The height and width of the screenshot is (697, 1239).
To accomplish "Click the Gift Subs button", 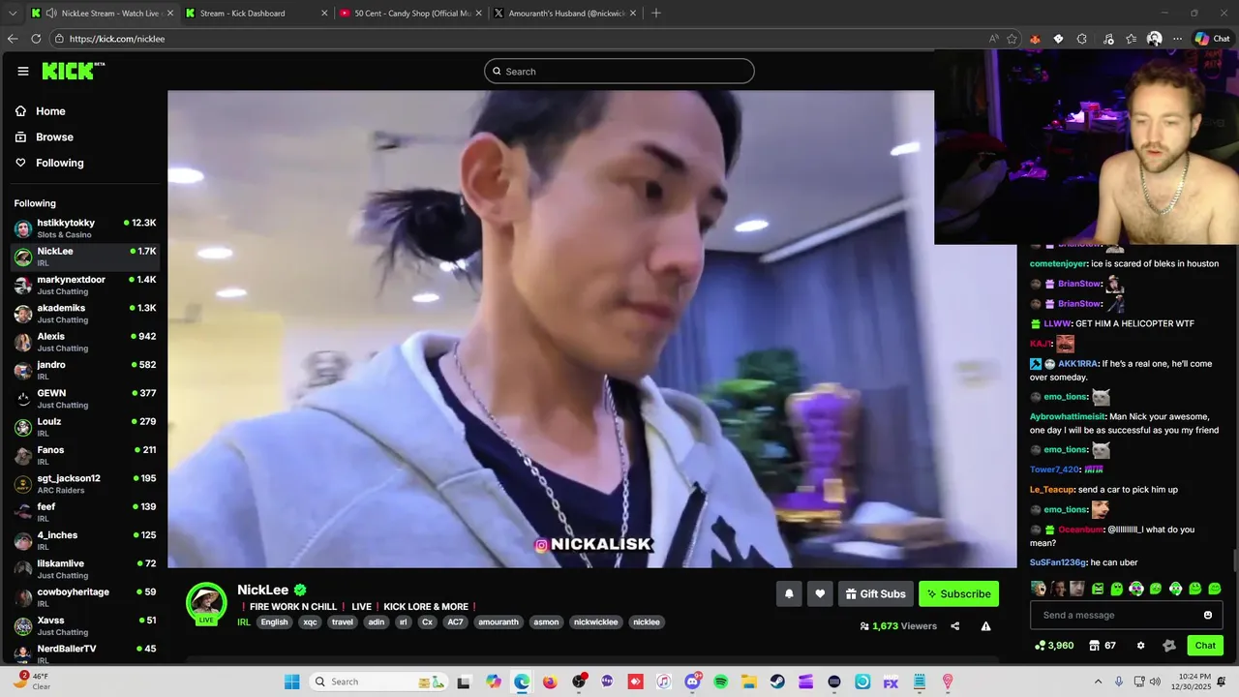I will coord(875,593).
